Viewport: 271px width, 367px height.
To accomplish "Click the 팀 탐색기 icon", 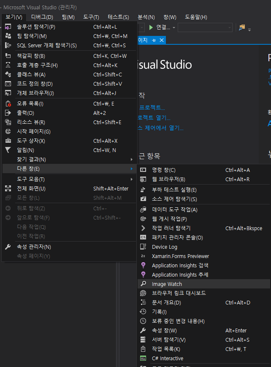I will 8,36.
